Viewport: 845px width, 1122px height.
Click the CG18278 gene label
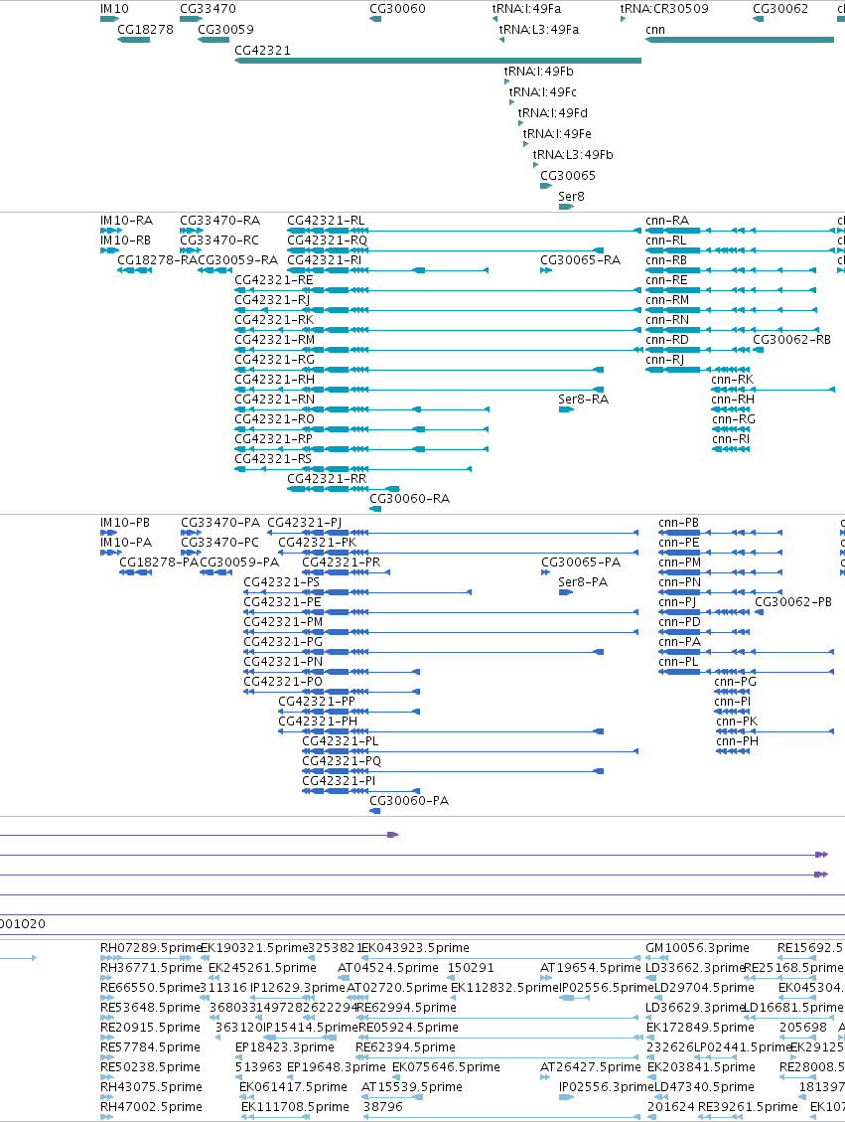pos(145,30)
